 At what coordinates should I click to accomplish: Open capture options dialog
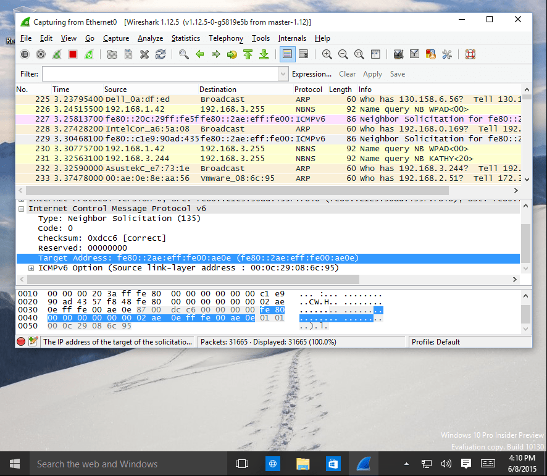coord(41,54)
